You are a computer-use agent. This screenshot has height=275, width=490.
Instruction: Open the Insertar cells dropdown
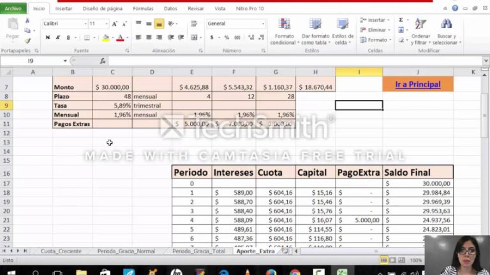tap(375, 20)
